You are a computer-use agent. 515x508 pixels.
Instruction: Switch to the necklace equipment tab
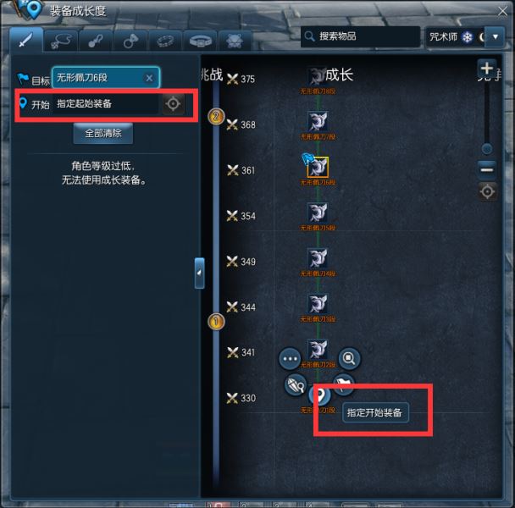tap(61, 41)
